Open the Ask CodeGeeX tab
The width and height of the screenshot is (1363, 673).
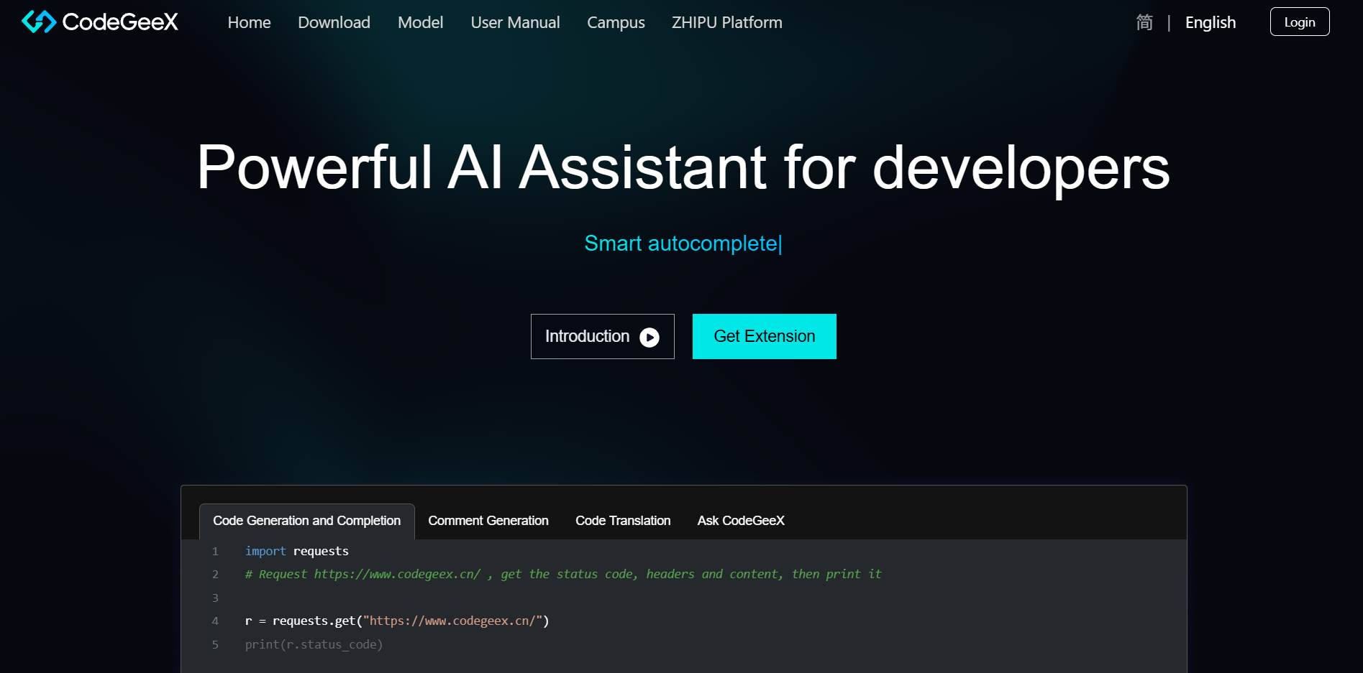[x=741, y=521]
